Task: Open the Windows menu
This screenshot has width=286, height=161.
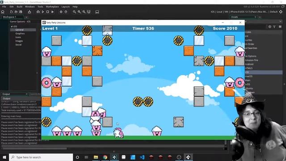Action: (30, 7)
